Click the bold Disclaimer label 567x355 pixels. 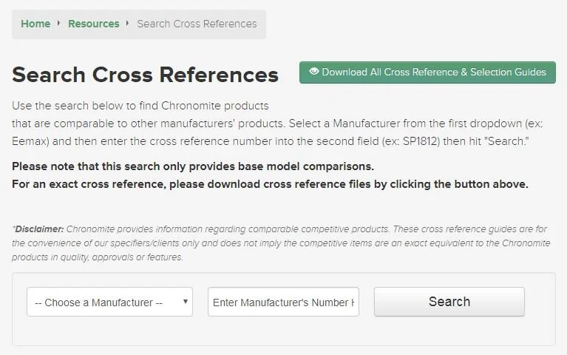(x=39, y=229)
